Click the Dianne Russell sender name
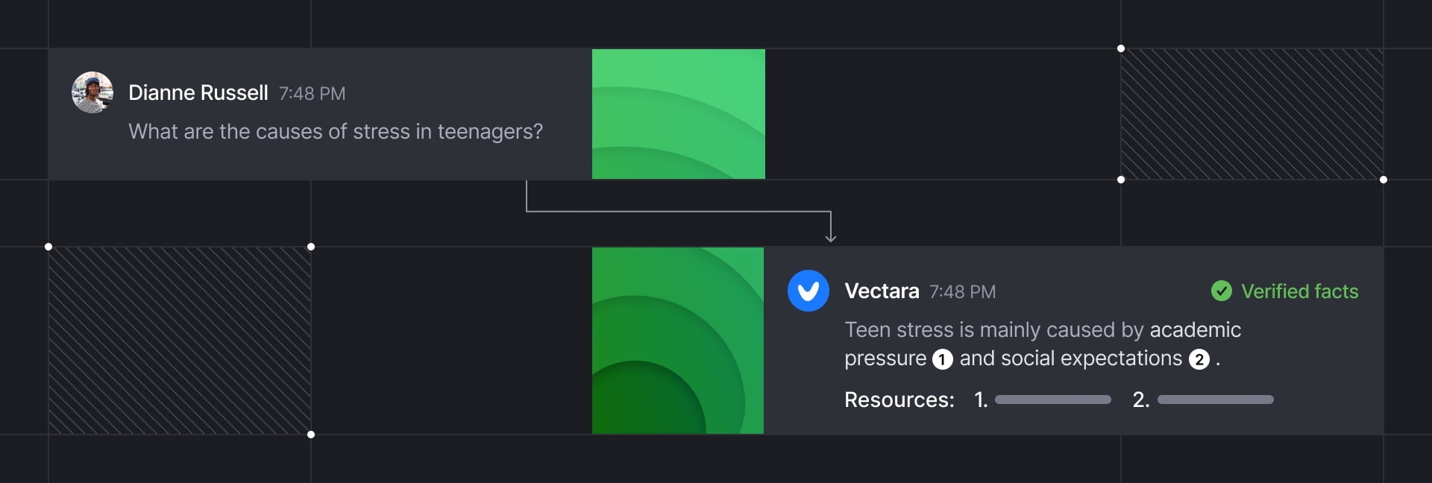 198,92
